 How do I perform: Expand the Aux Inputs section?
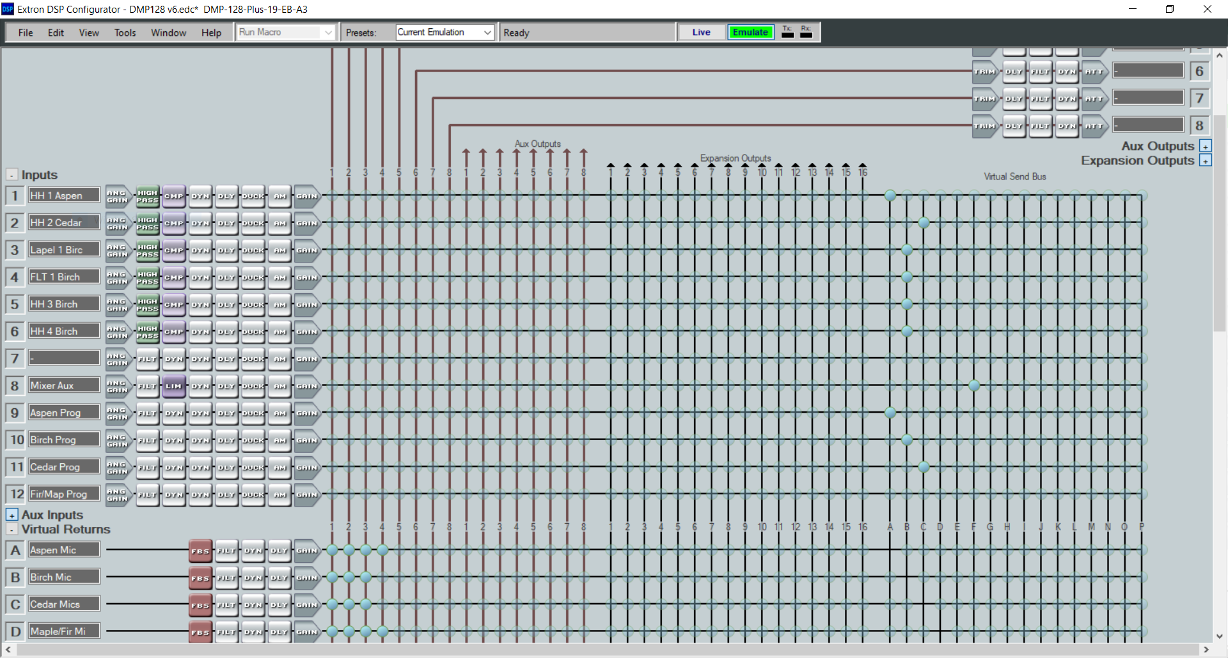(12, 515)
